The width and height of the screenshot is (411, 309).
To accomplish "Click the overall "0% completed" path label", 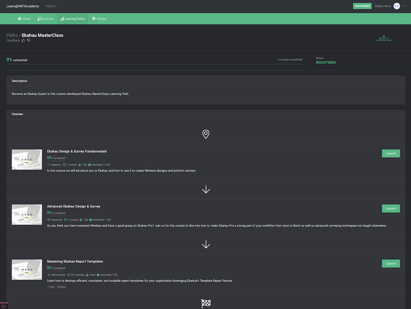I will (17, 60).
